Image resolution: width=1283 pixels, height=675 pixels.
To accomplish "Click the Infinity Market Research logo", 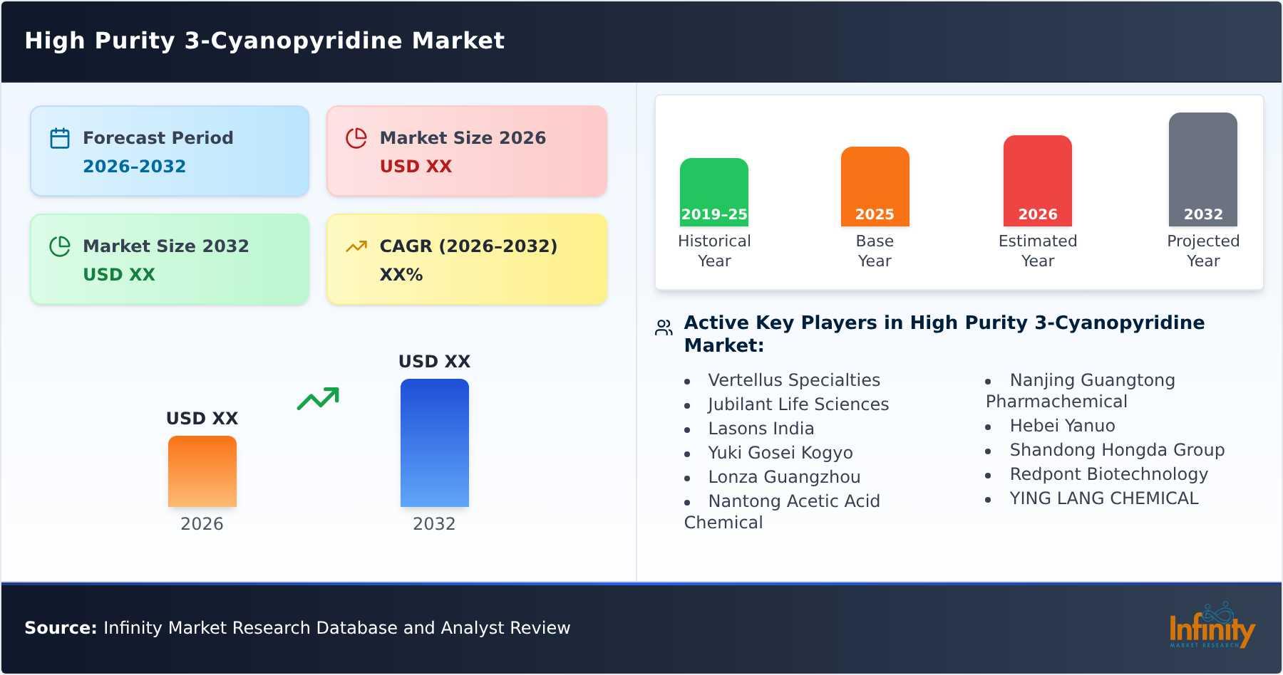I will [1212, 625].
